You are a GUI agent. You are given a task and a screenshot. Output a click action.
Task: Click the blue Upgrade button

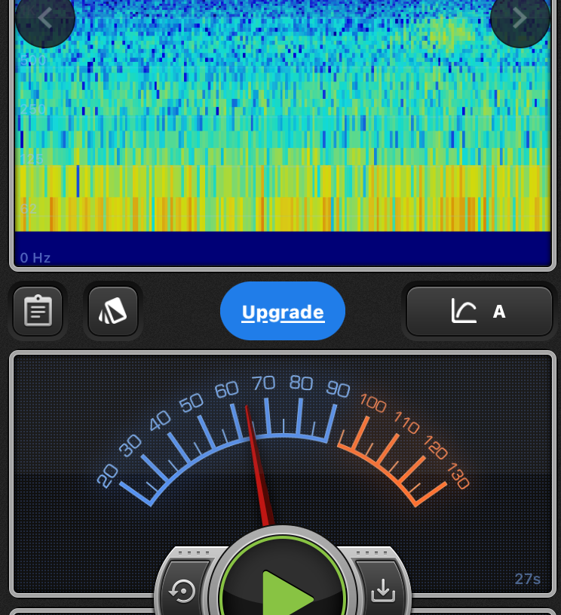tap(283, 312)
